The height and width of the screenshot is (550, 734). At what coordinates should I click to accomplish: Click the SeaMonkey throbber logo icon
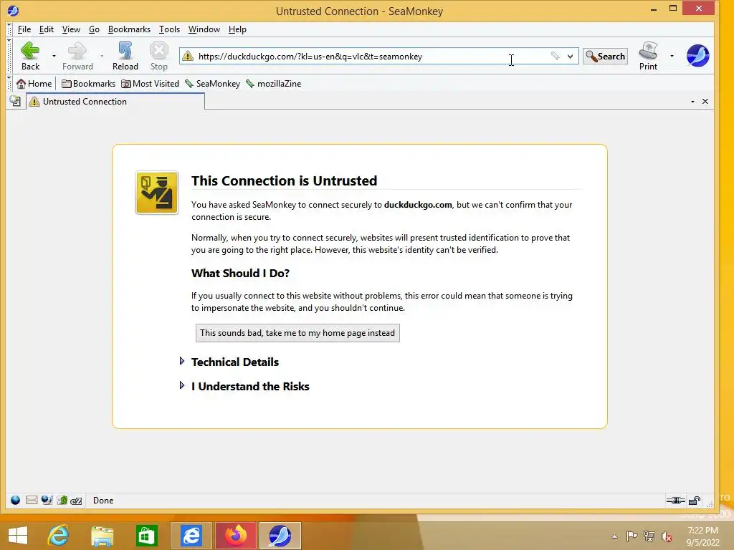[697, 56]
